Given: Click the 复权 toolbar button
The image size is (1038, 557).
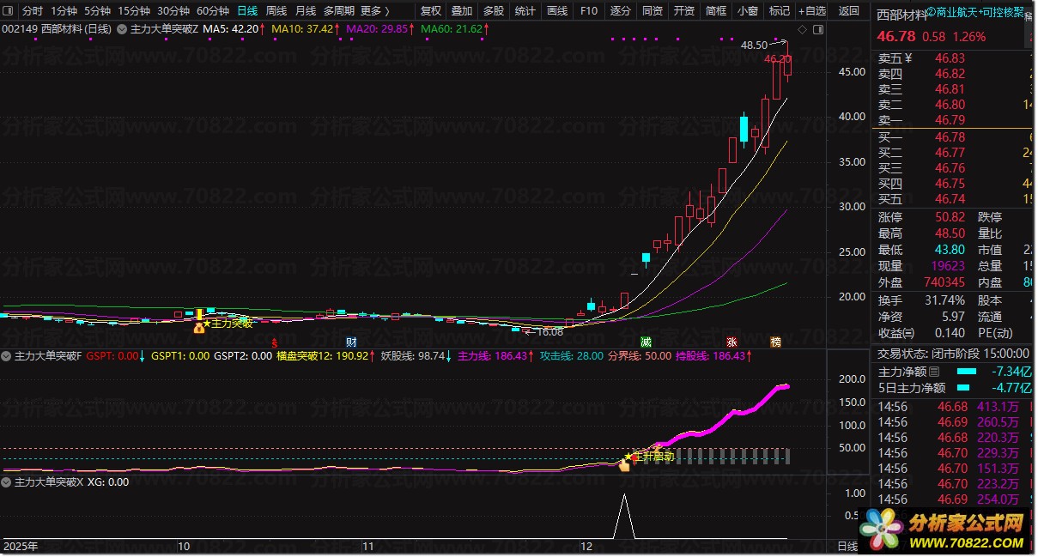Looking at the screenshot, I should click(431, 11).
